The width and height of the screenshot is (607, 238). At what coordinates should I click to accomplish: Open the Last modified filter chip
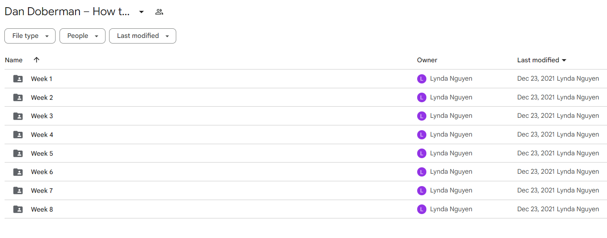143,36
